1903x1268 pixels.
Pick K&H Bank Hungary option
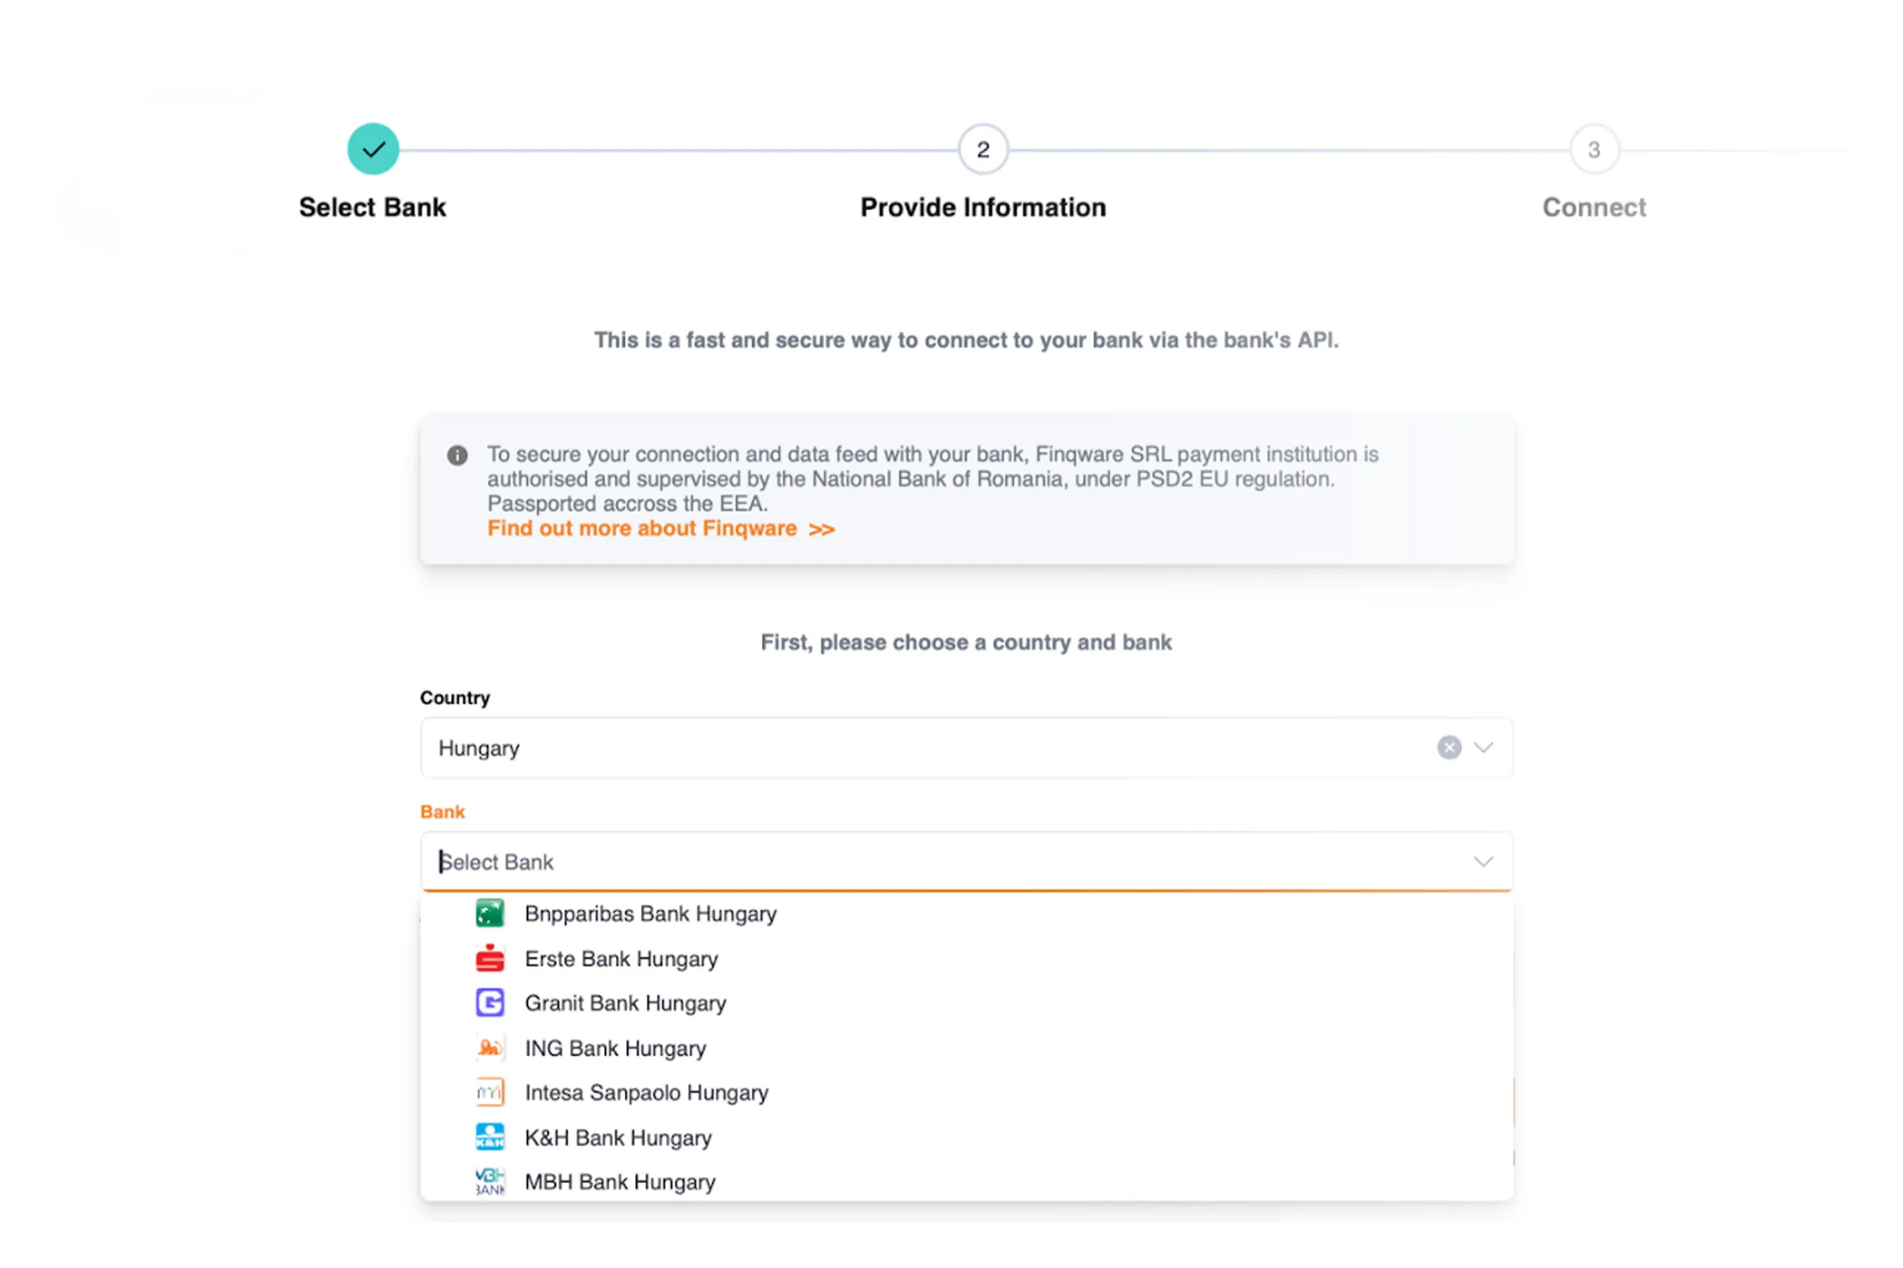[966, 1137]
